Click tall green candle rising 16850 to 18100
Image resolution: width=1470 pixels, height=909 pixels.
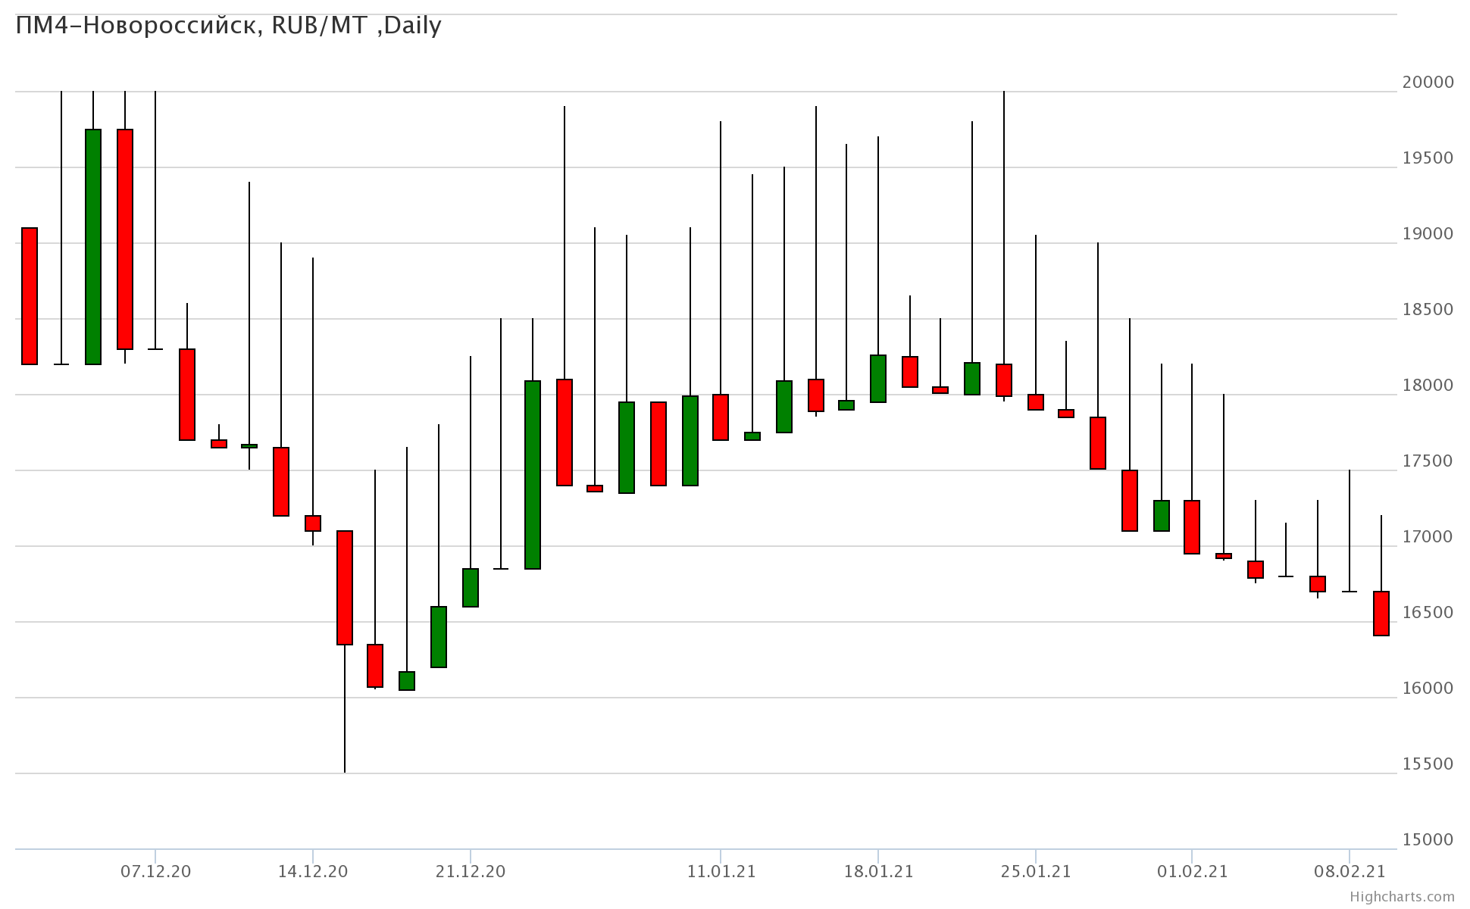[533, 474]
